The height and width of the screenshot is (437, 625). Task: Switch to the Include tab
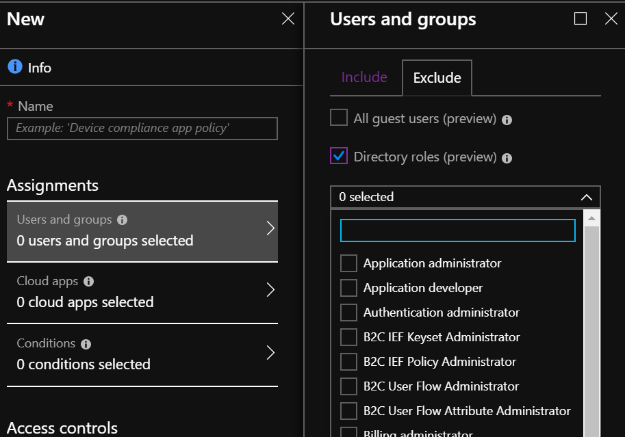[364, 77]
